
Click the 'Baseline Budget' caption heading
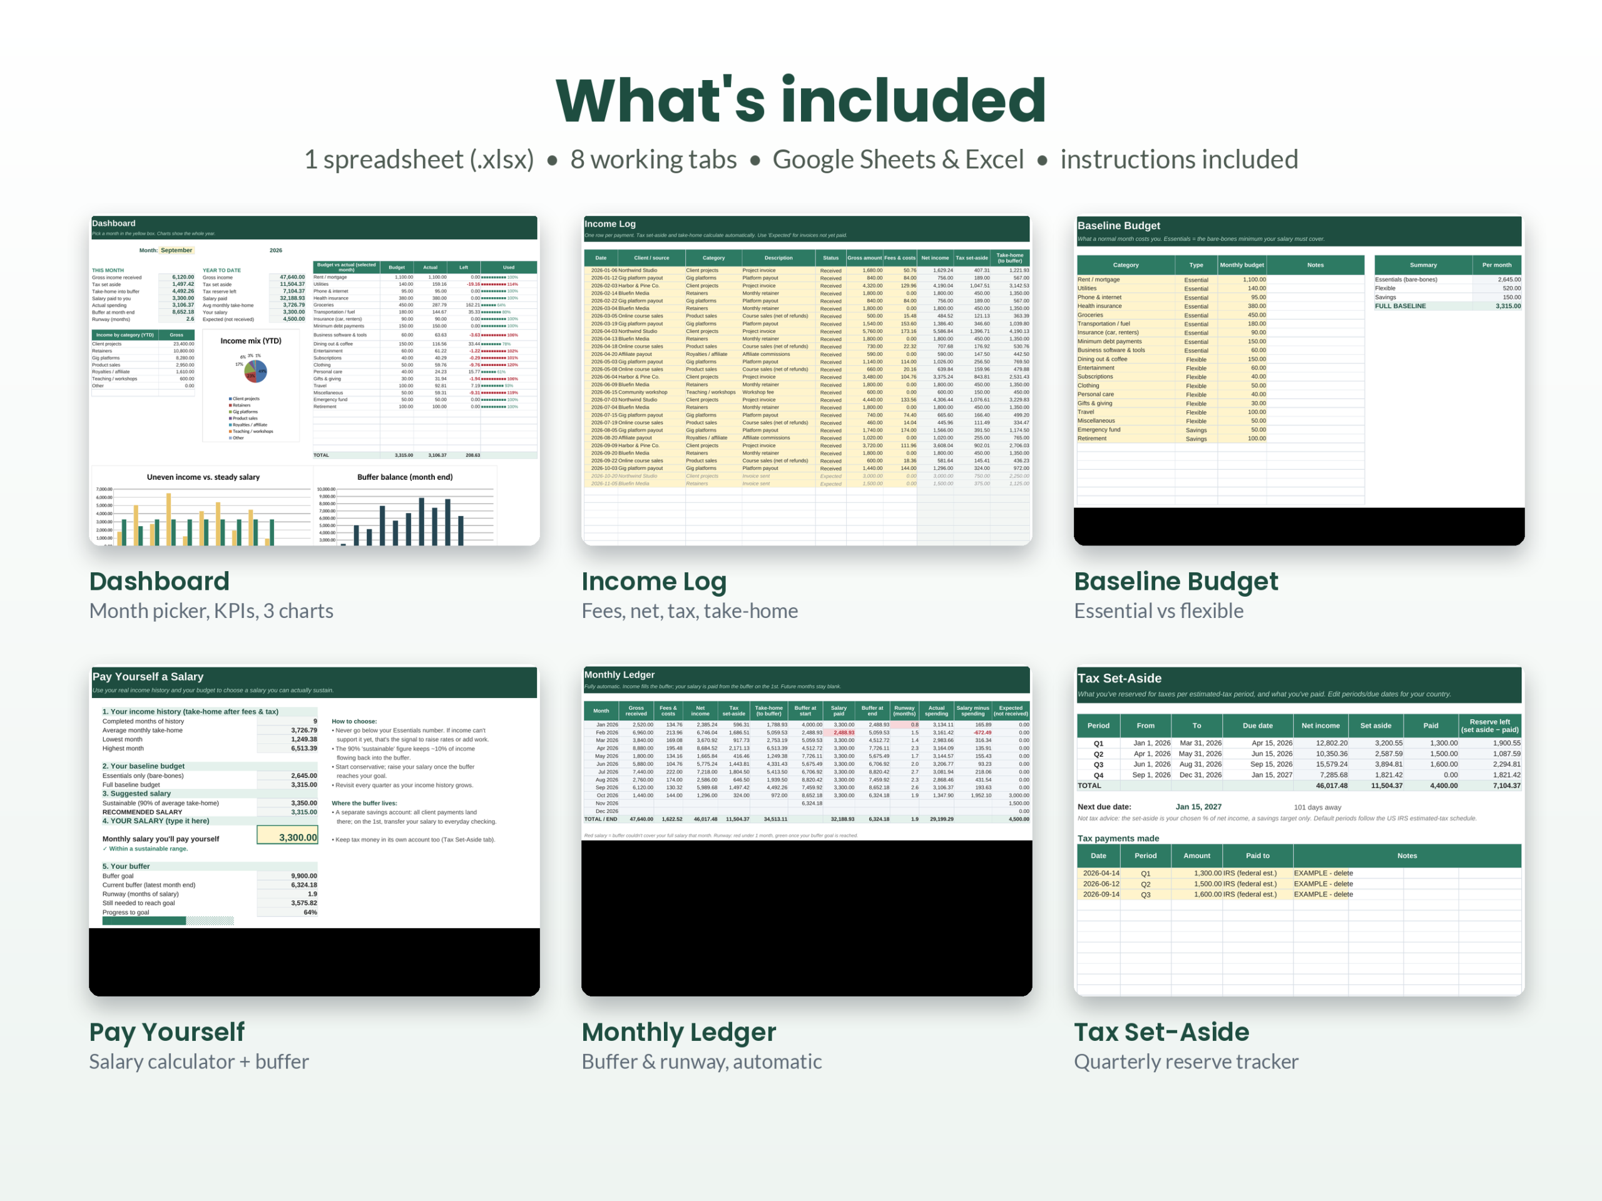pos(1176,582)
